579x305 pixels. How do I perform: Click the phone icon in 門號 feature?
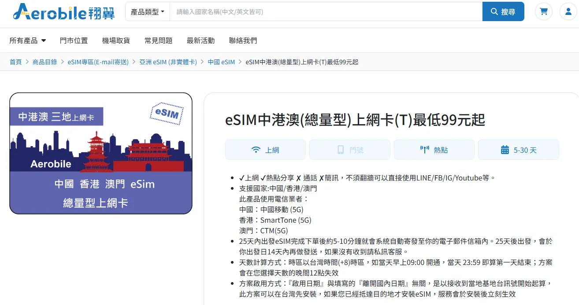click(x=341, y=150)
